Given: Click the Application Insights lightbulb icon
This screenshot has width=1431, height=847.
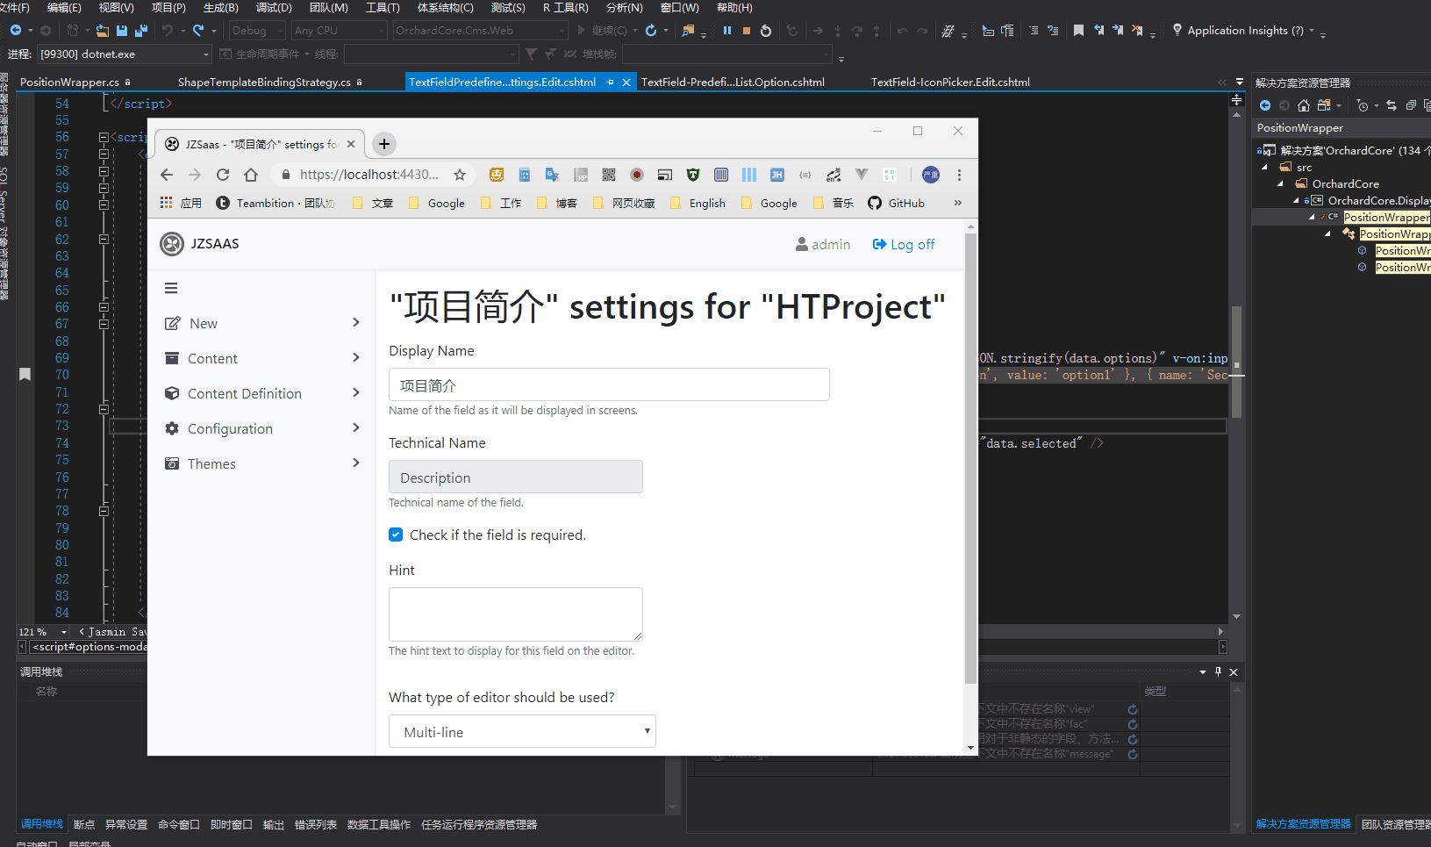Looking at the screenshot, I should [1177, 30].
